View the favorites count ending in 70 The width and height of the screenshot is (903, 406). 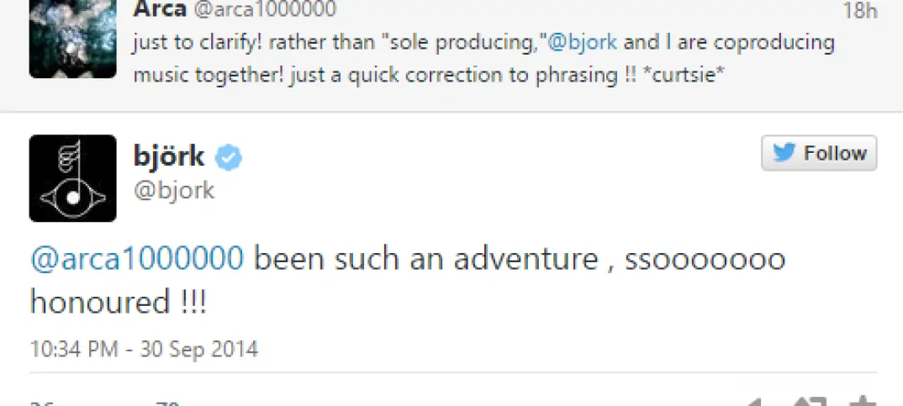pos(166,403)
